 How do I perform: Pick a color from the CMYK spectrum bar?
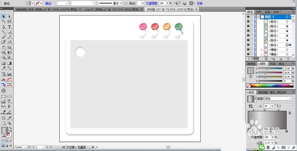click(x=270, y=86)
